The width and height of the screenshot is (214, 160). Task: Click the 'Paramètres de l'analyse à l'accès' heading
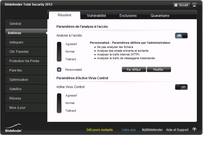click(x=82, y=26)
